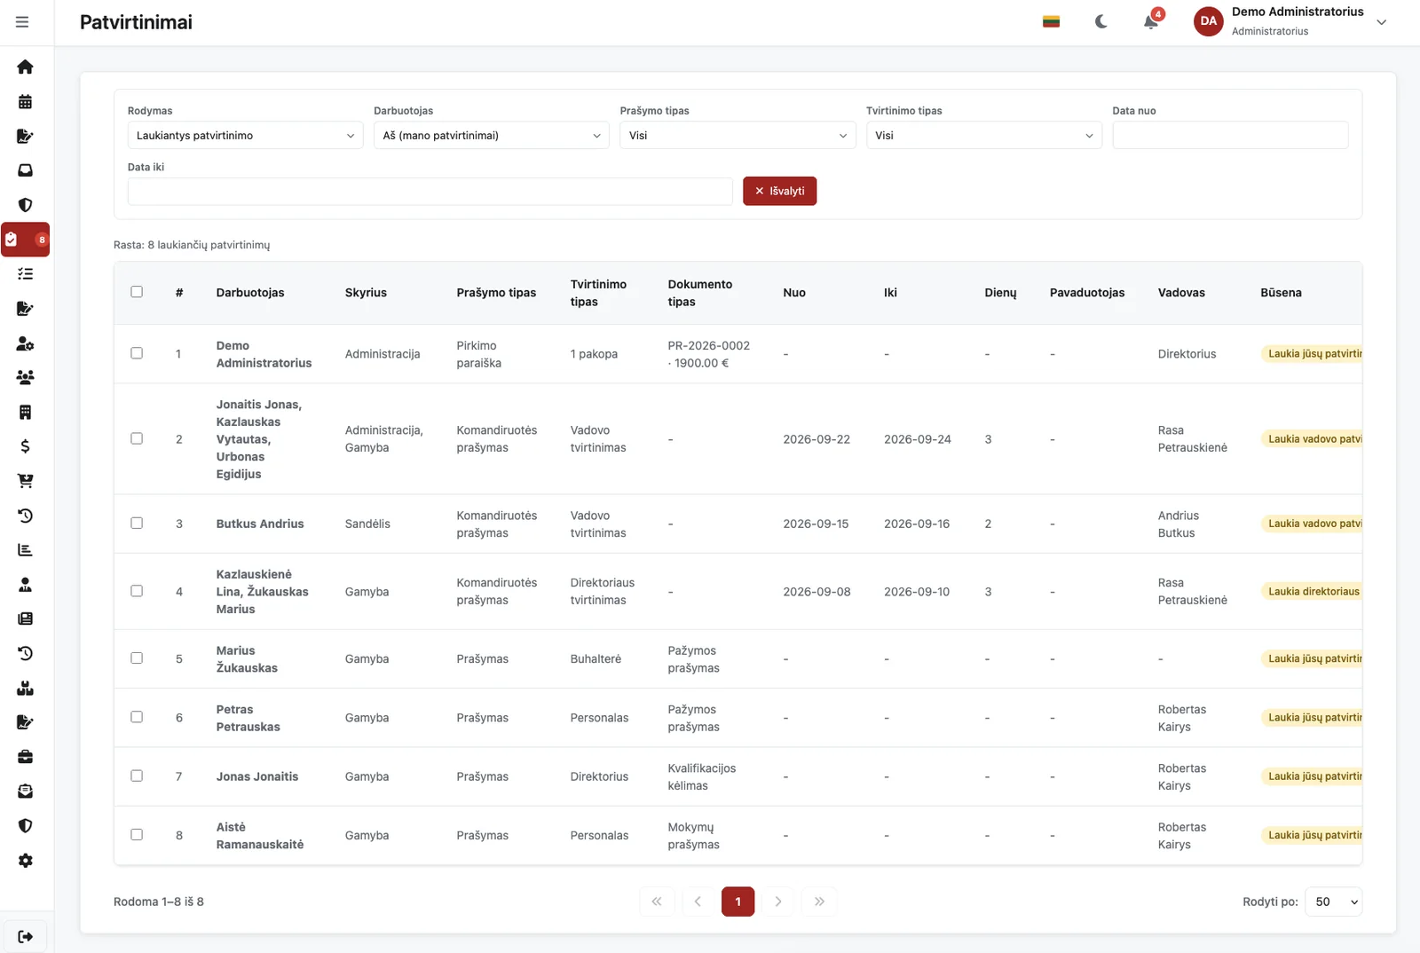This screenshot has width=1420, height=953.
Task: Open the dollar sign finance icon
Action: [25, 446]
